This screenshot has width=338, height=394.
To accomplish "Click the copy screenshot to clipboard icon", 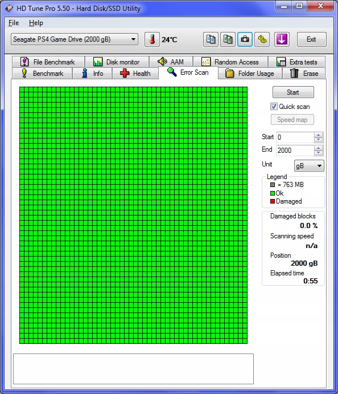I will [x=228, y=39].
